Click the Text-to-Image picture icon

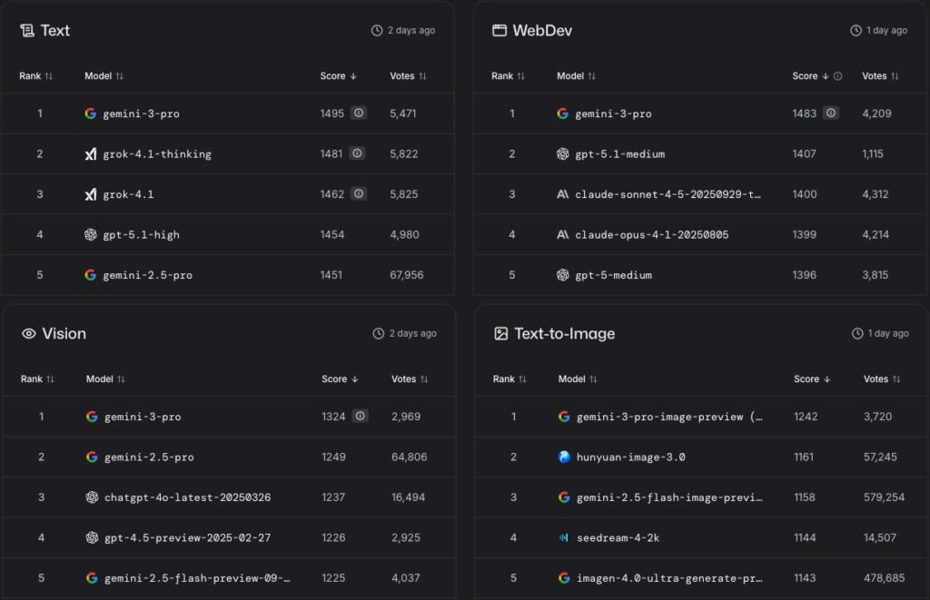tap(500, 334)
